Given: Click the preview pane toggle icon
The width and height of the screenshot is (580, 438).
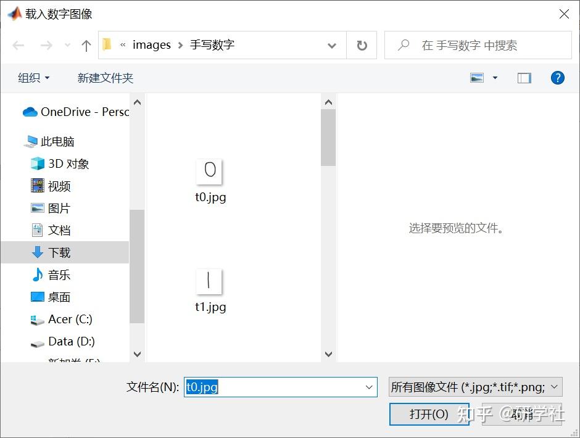Looking at the screenshot, I should 524,78.
